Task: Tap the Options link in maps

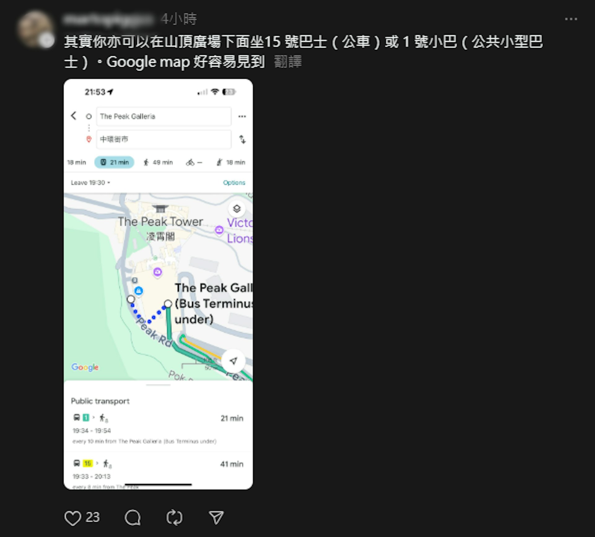Action: tap(234, 183)
